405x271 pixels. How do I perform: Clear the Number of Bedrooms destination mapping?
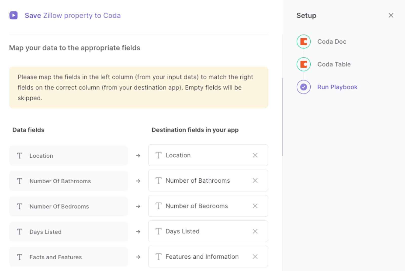coord(255,206)
